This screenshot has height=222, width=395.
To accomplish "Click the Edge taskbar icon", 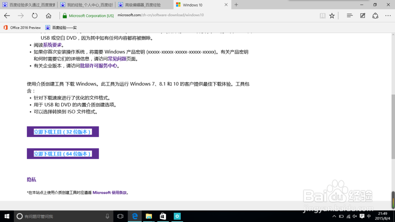I will coord(135,216).
